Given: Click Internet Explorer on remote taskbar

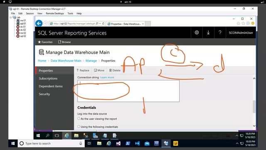Looking at the screenshot, I should click(x=66, y=135).
